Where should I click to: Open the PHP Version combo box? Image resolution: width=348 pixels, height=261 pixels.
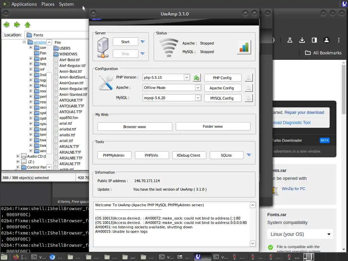(166, 77)
